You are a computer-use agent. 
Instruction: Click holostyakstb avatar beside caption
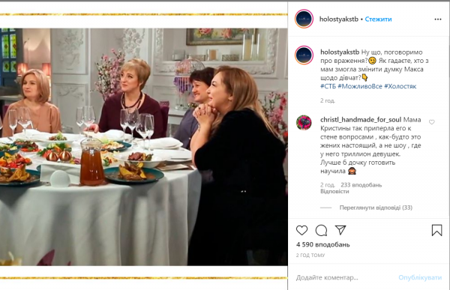click(304, 55)
